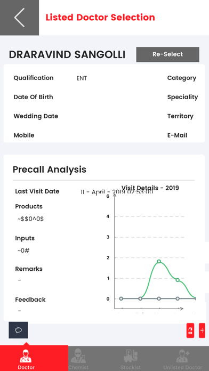Tap the red right-arrow next icon
The width and height of the screenshot is (209, 371).
click(x=202, y=330)
